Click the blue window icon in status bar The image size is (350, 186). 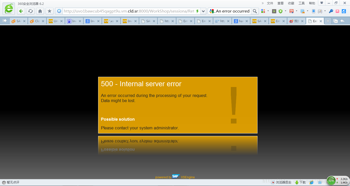point(320,182)
